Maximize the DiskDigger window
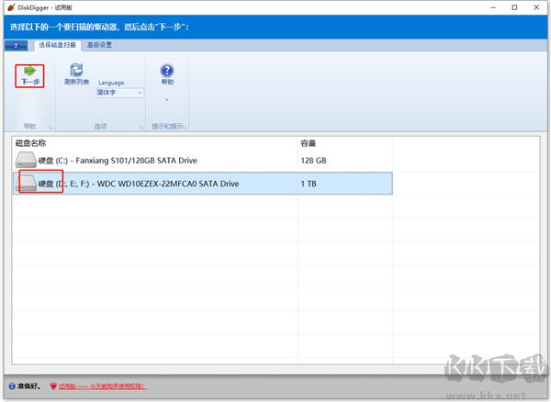The width and height of the screenshot is (551, 402). (x=514, y=7)
